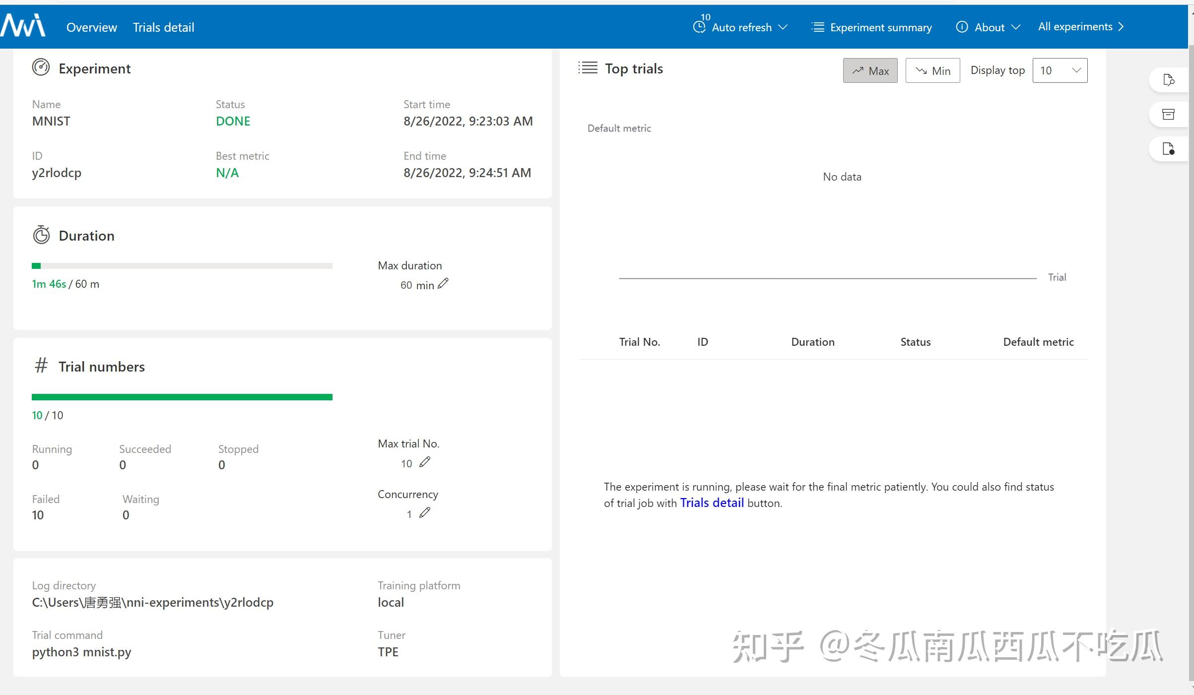1194x695 pixels.
Task: Click the trial command python3 mnist.py
Action: (81, 652)
